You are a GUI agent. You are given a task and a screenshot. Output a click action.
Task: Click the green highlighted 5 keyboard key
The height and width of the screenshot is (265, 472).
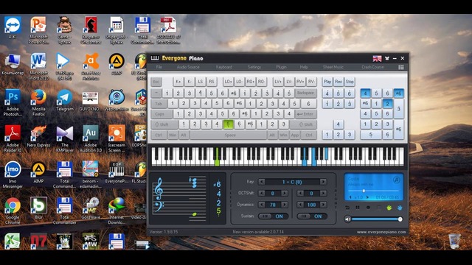(228, 124)
